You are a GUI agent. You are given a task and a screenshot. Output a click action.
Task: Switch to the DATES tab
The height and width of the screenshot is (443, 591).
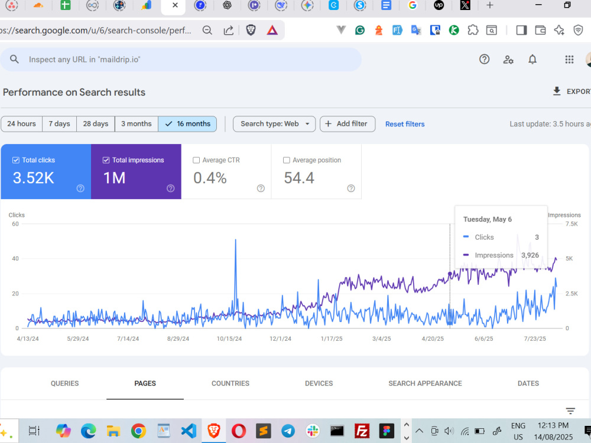tap(528, 383)
